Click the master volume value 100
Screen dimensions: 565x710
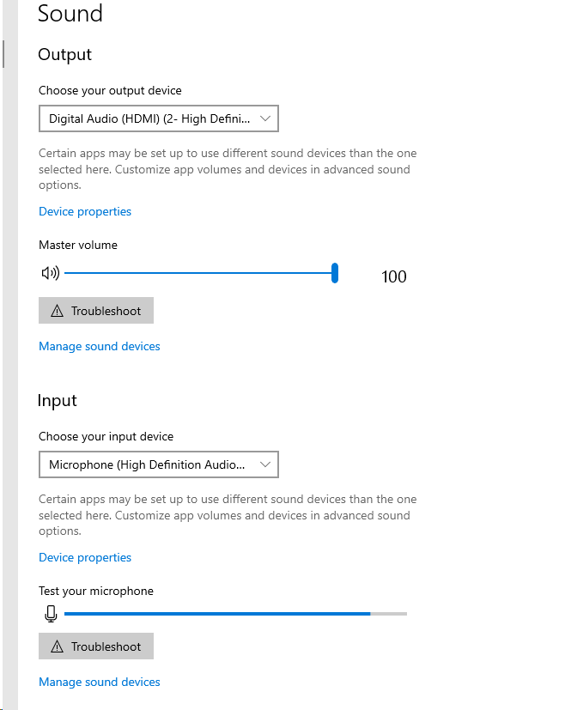tap(394, 276)
